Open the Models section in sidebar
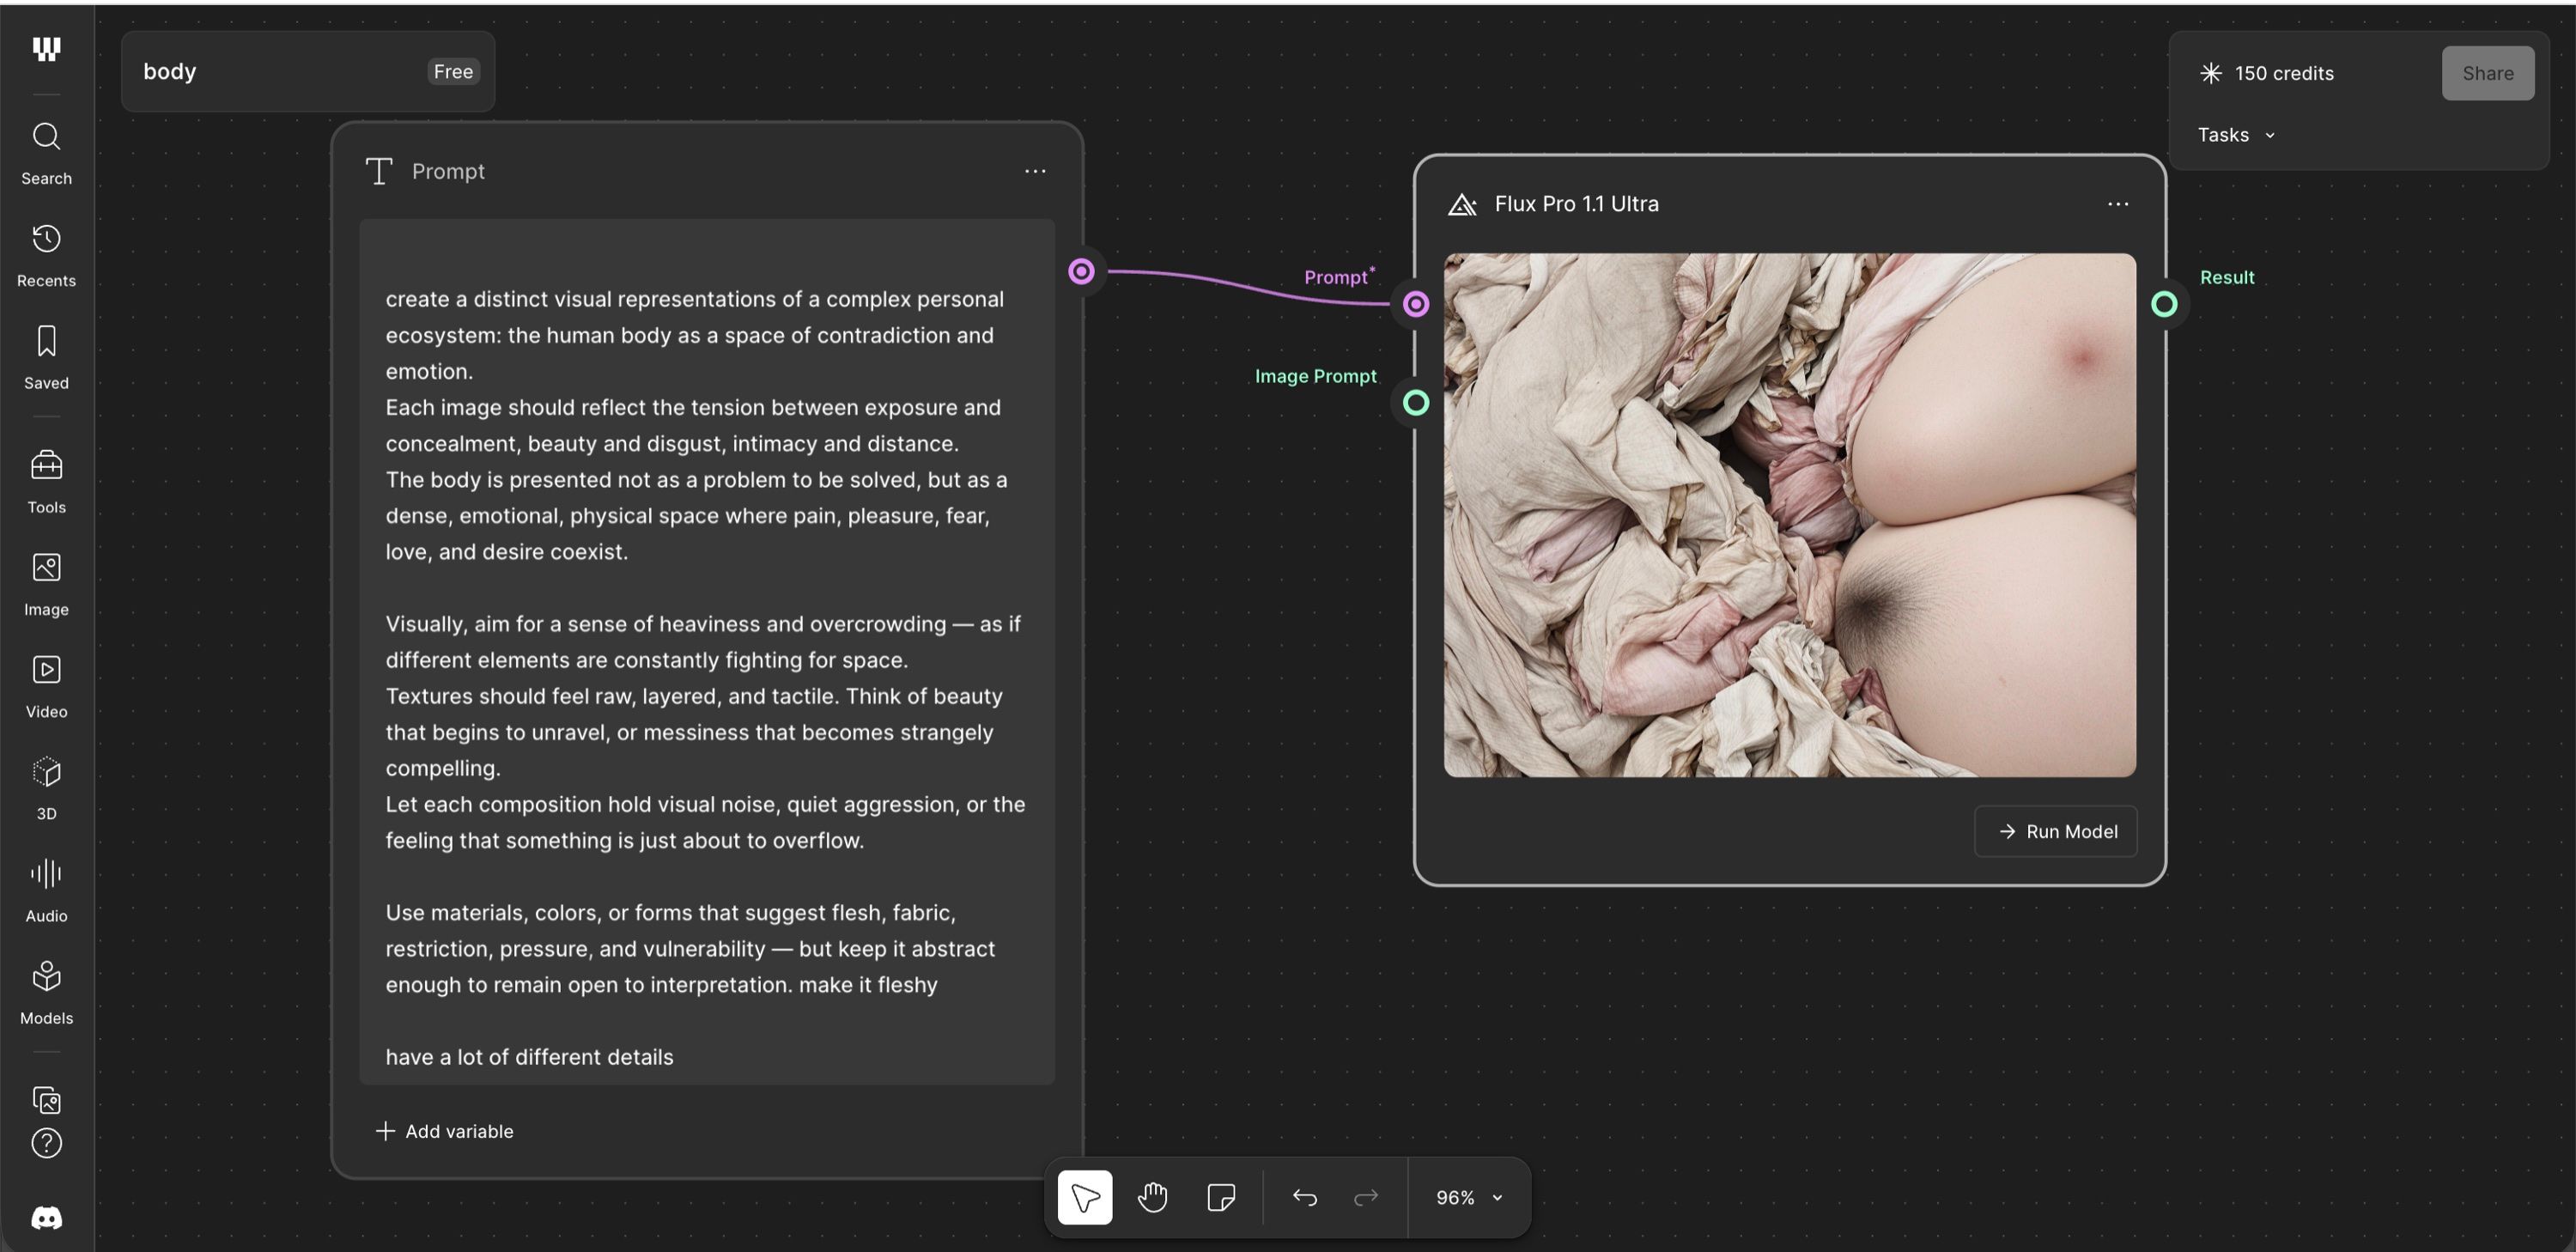The height and width of the screenshot is (1252, 2576). pyautogui.click(x=46, y=992)
